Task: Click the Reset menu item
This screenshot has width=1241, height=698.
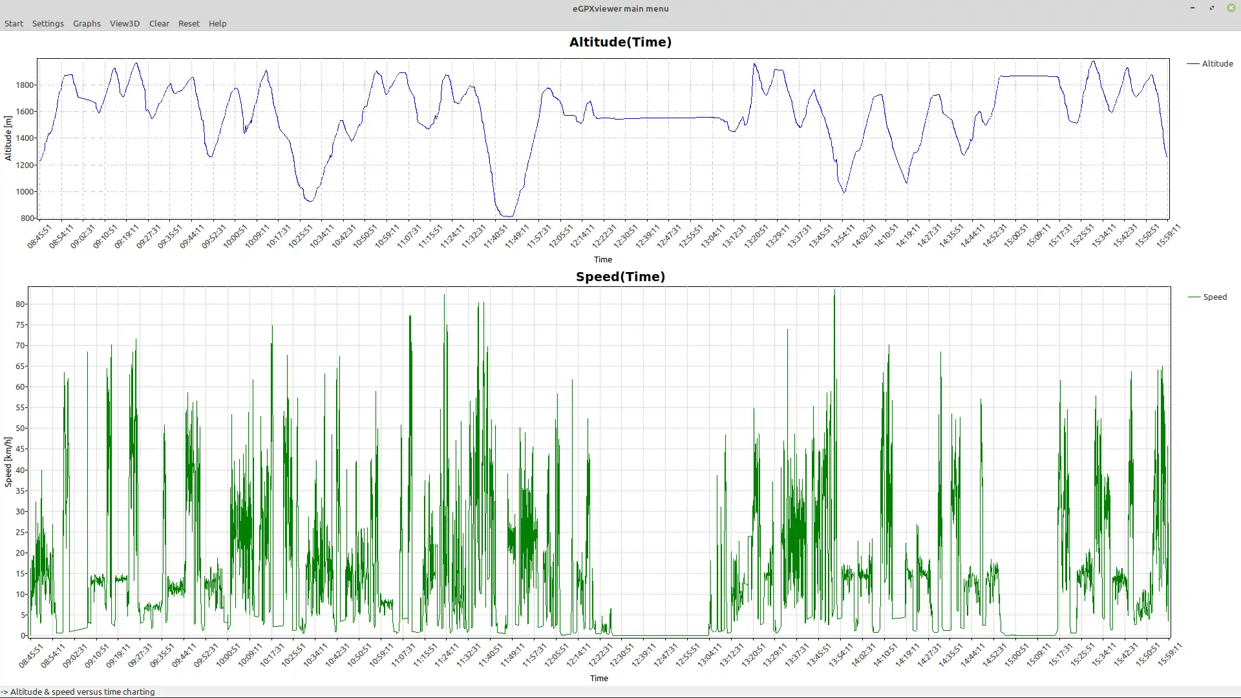Action: (x=189, y=24)
